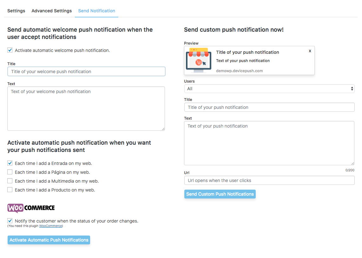Focus the welcome notification Title field
Image resolution: width=362 pixels, height=258 pixels.
[86, 72]
